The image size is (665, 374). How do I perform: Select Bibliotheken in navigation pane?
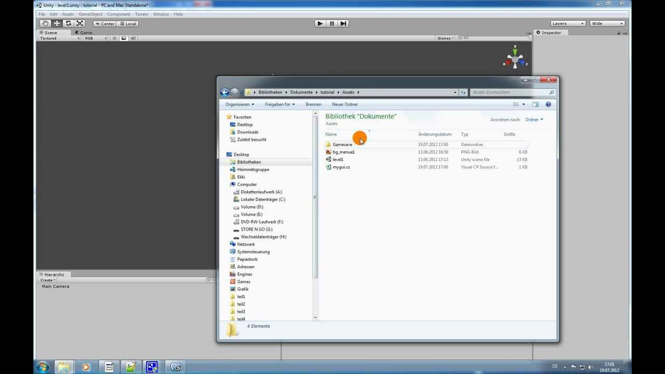(x=249, y=162)
